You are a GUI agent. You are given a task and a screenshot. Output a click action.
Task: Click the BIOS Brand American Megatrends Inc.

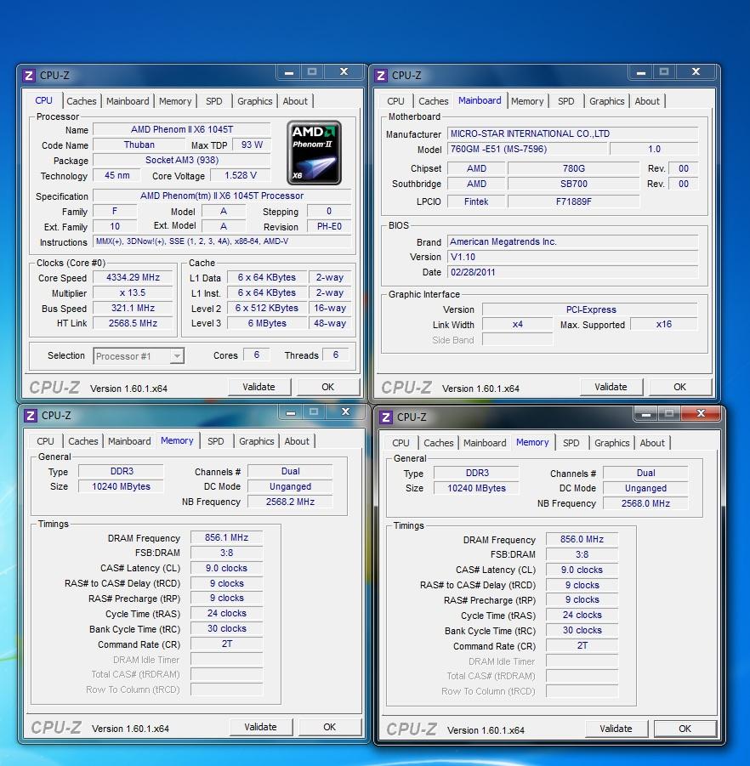coord(572,241)
